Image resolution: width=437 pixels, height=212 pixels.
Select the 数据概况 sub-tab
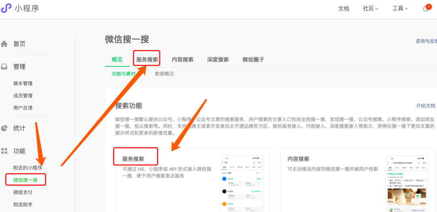click(164, 74)
